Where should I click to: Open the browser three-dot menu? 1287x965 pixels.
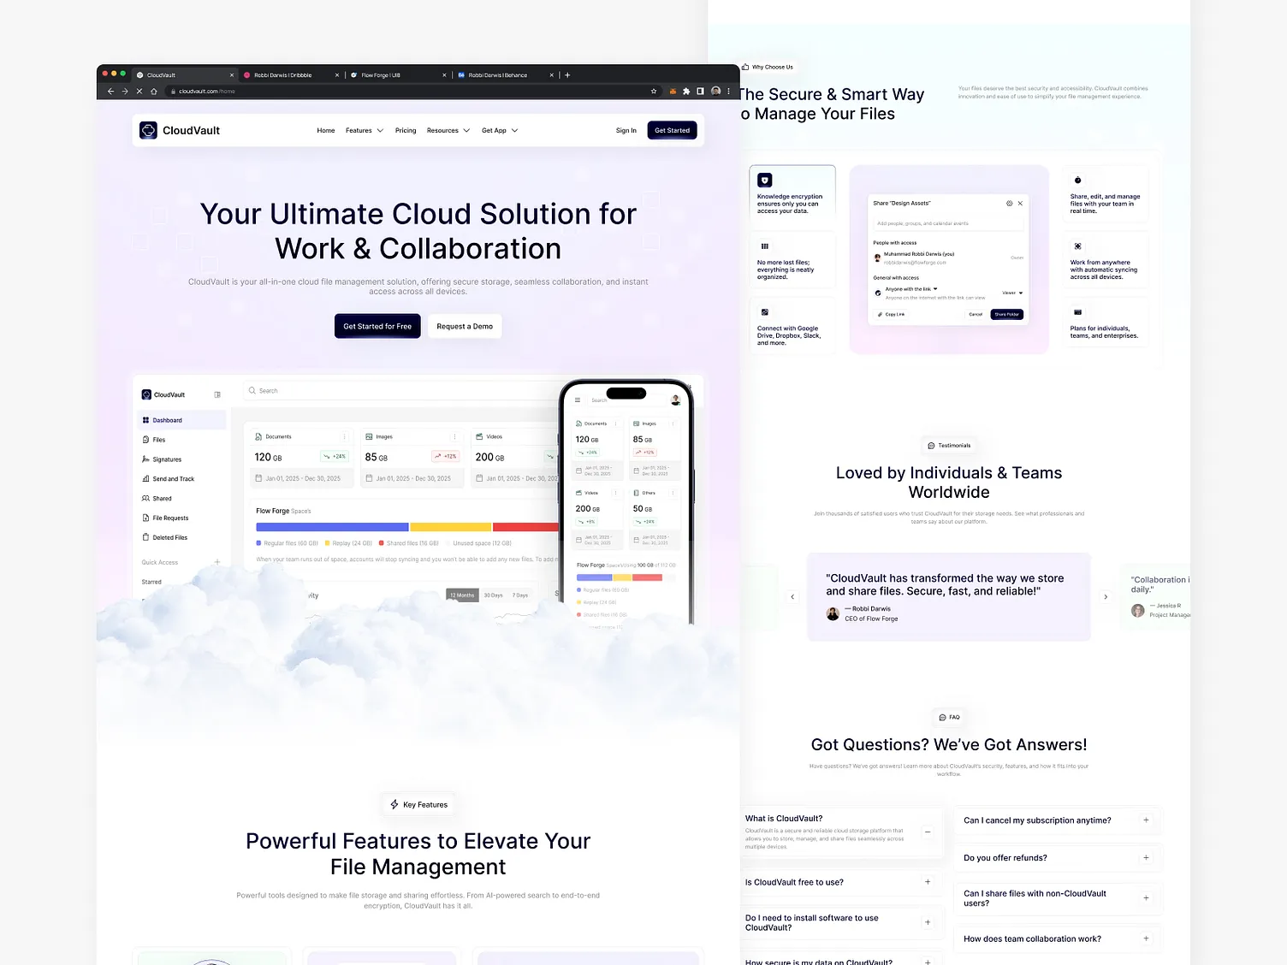(728, 91)
